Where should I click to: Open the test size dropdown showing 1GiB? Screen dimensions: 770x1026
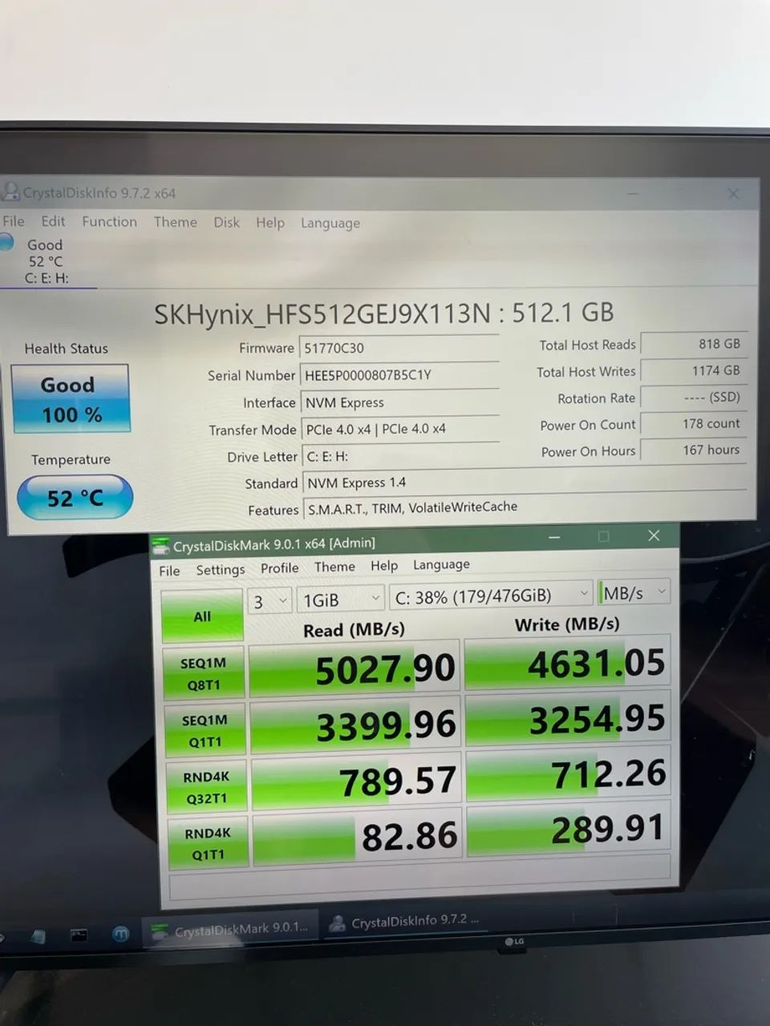point(341,600)
